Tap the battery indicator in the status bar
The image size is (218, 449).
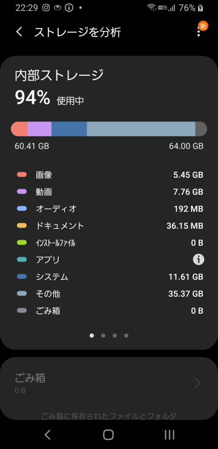tap(201, 8)
